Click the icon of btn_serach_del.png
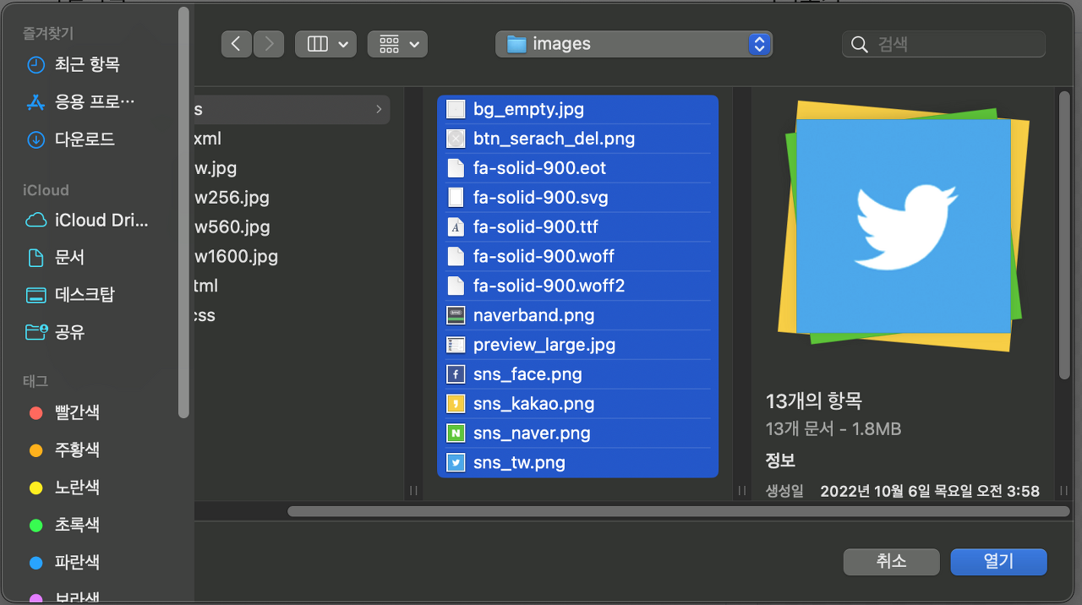The image size is (1082, 605). pyautogui.click(x=456, y=139)
